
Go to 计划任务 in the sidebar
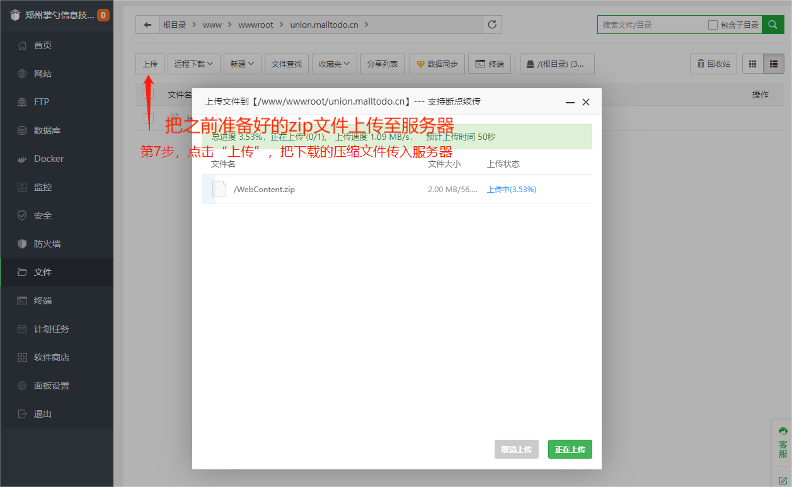(57, 329)
